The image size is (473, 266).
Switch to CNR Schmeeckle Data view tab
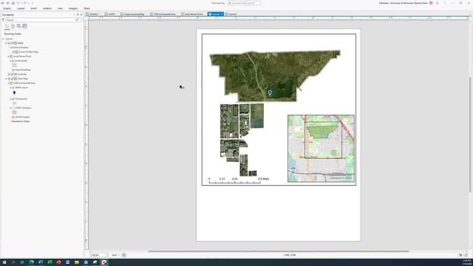point(163,14)
